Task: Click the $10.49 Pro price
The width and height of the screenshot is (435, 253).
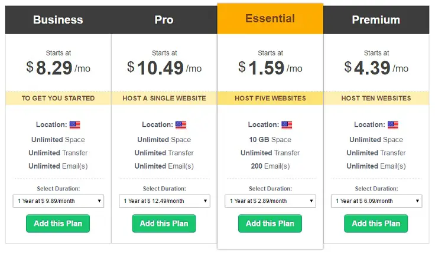Action: point(164,68)
